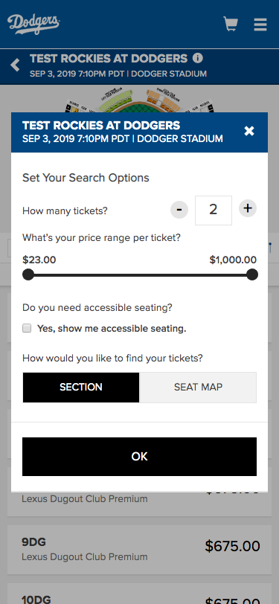Screen dimensions: 279x604
Task: Open the hamburger menu
Action: (260, 25)
